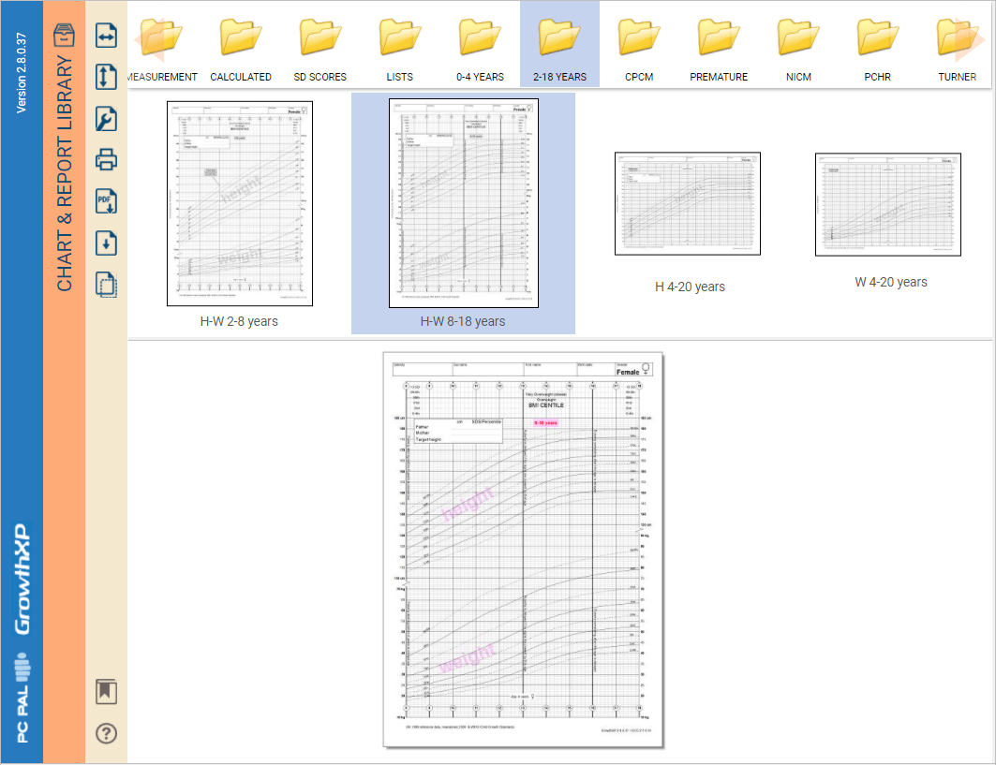Open help question mark icon
This screenshot has width=996, height=765.
coord(106,733)
